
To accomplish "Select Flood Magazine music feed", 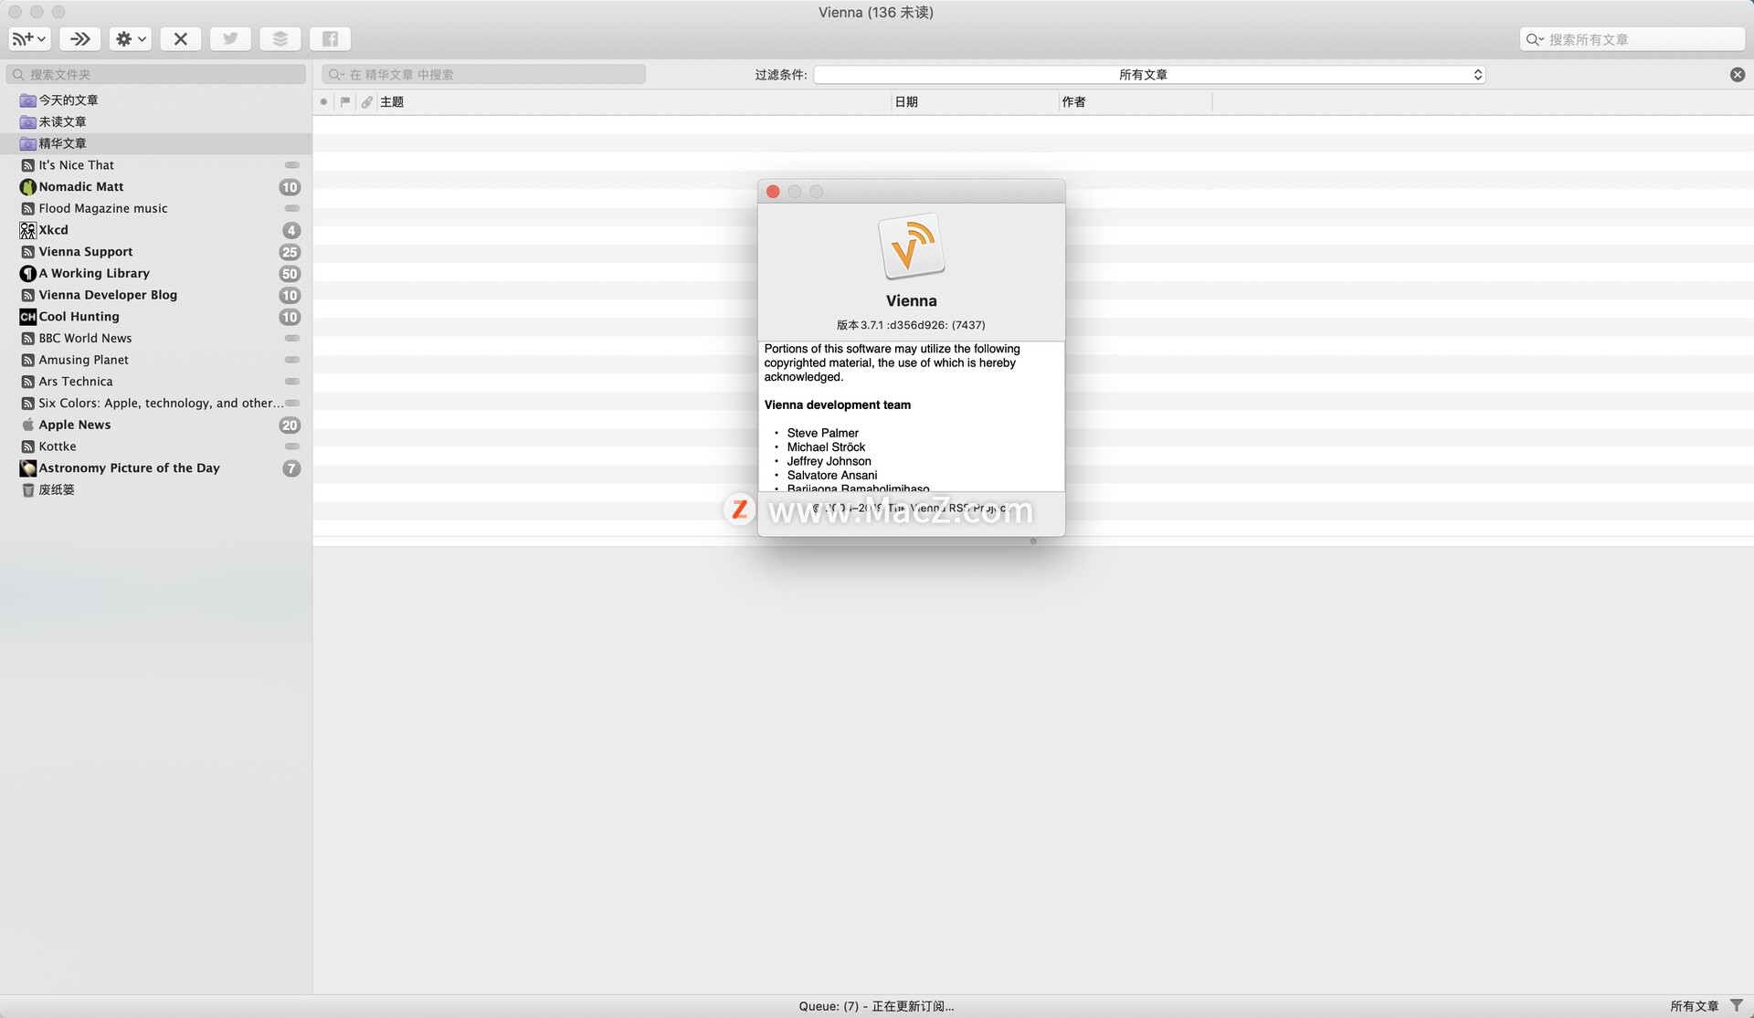I will (x=156, y=208).
